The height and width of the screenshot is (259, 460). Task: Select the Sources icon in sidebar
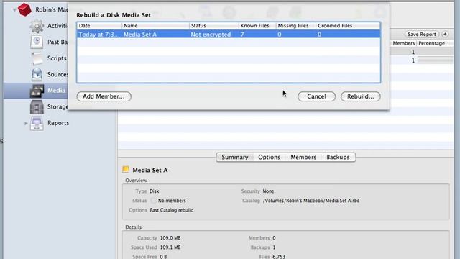click(37, 74)
